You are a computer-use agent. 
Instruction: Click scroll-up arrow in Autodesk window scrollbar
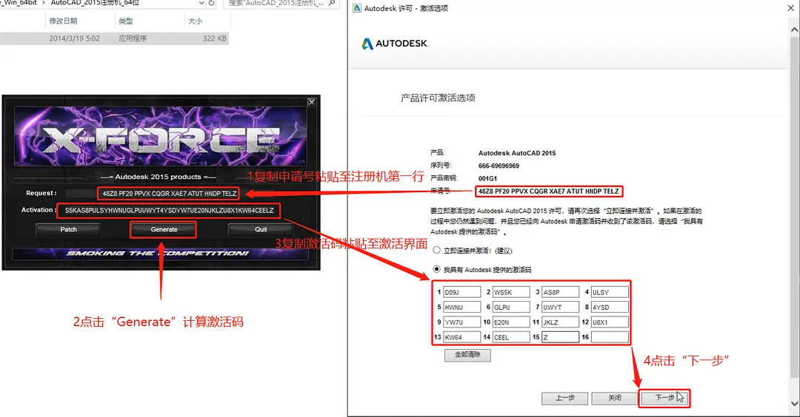[x=794, y=30]
